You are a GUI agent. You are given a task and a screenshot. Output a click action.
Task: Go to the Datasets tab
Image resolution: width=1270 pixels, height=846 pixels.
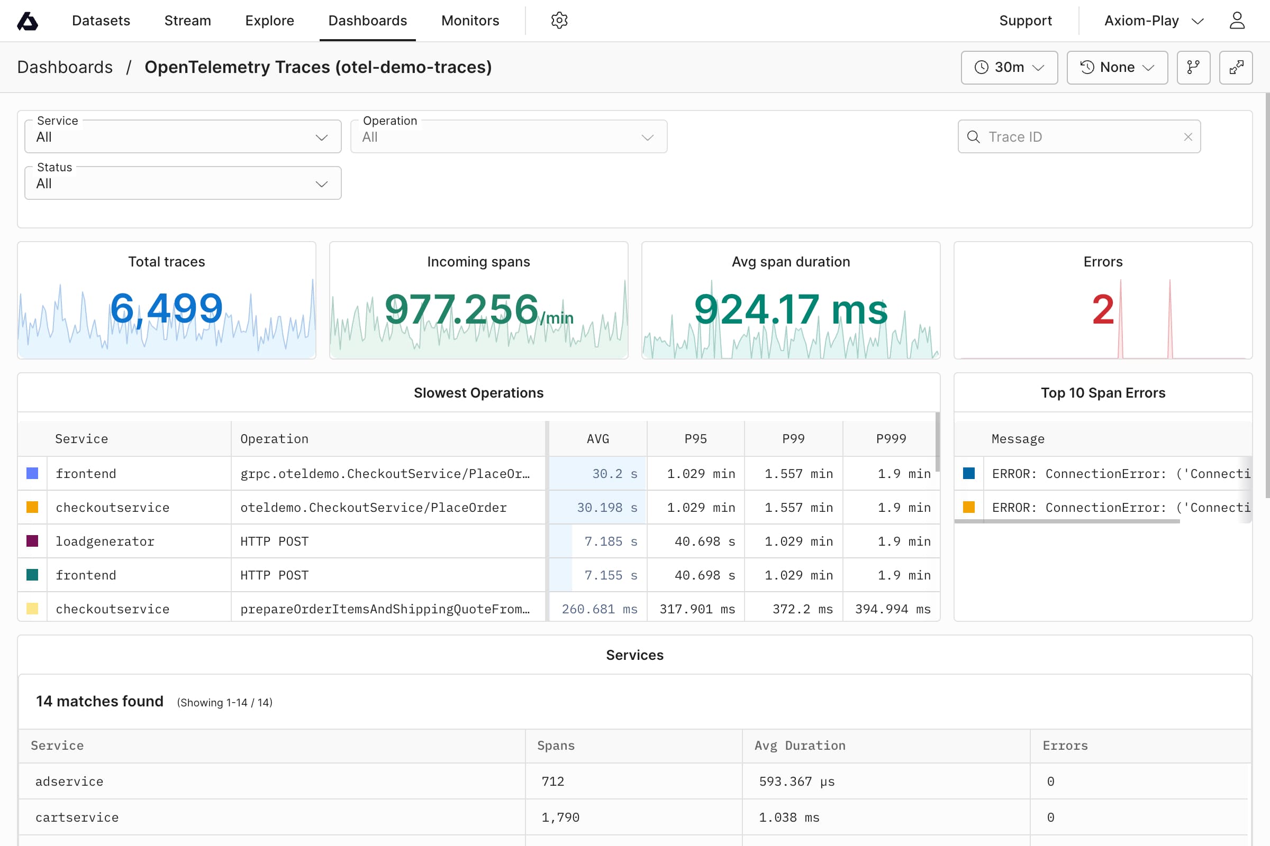(x=101, y=21)
